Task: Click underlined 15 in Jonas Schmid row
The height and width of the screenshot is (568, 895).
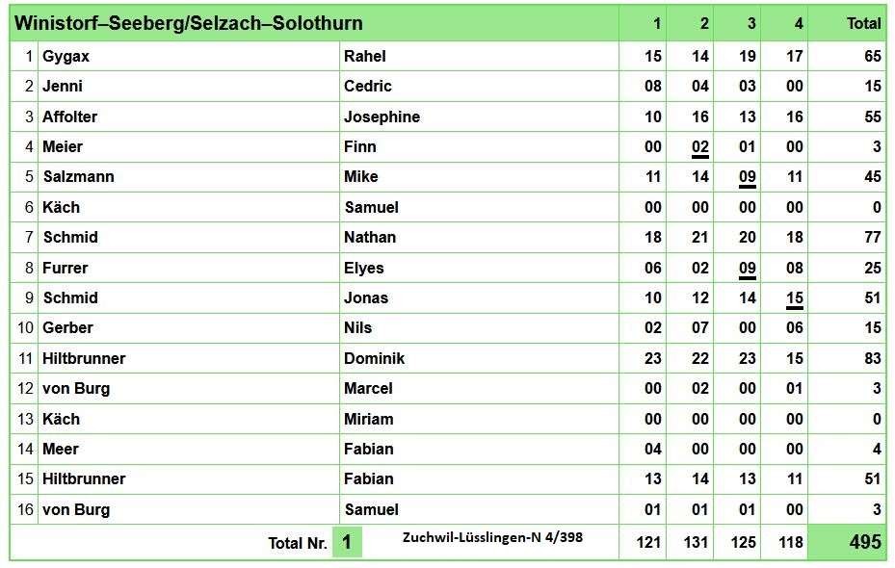Action: coord(795,298)
